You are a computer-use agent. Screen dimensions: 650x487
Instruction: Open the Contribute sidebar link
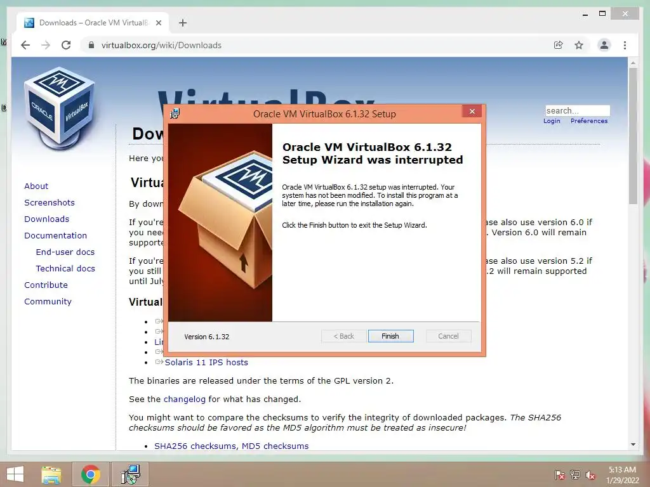[x=46, y=285]
